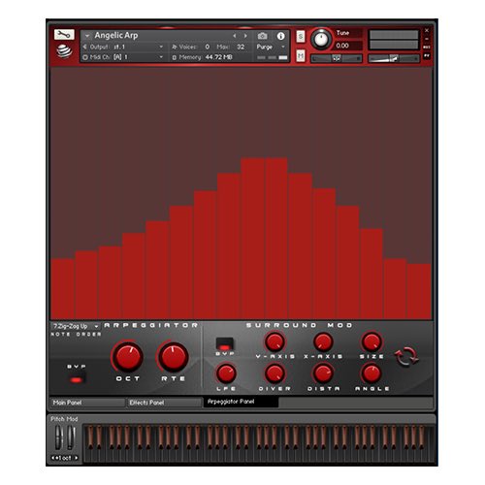
Task: Shift keyboard octave down arrow
Action: (x=53, y=458)
